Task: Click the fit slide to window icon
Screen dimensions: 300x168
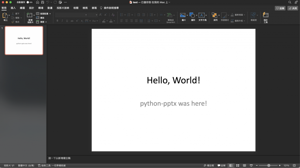Action: [x=294, y=165]
